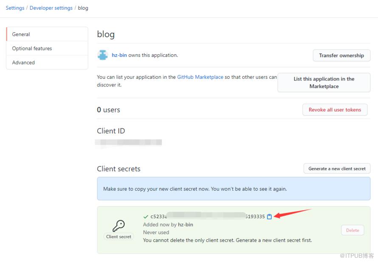Image resolution: width=378 pixels, height=262 pixels.
Task: Click the green checkmark beside the secret
Action: point(146,217)
